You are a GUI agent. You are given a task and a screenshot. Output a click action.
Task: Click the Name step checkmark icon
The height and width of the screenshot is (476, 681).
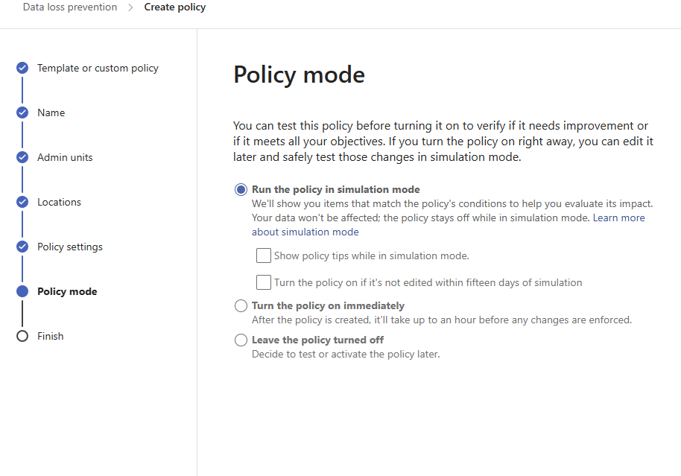(22, 112)
